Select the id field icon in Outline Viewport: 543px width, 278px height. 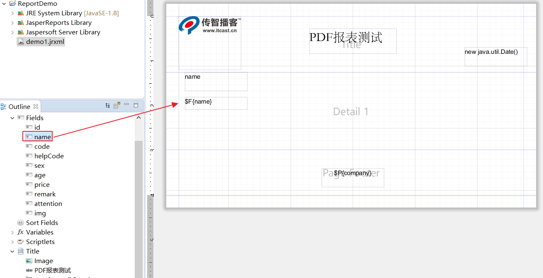point(29,127)
